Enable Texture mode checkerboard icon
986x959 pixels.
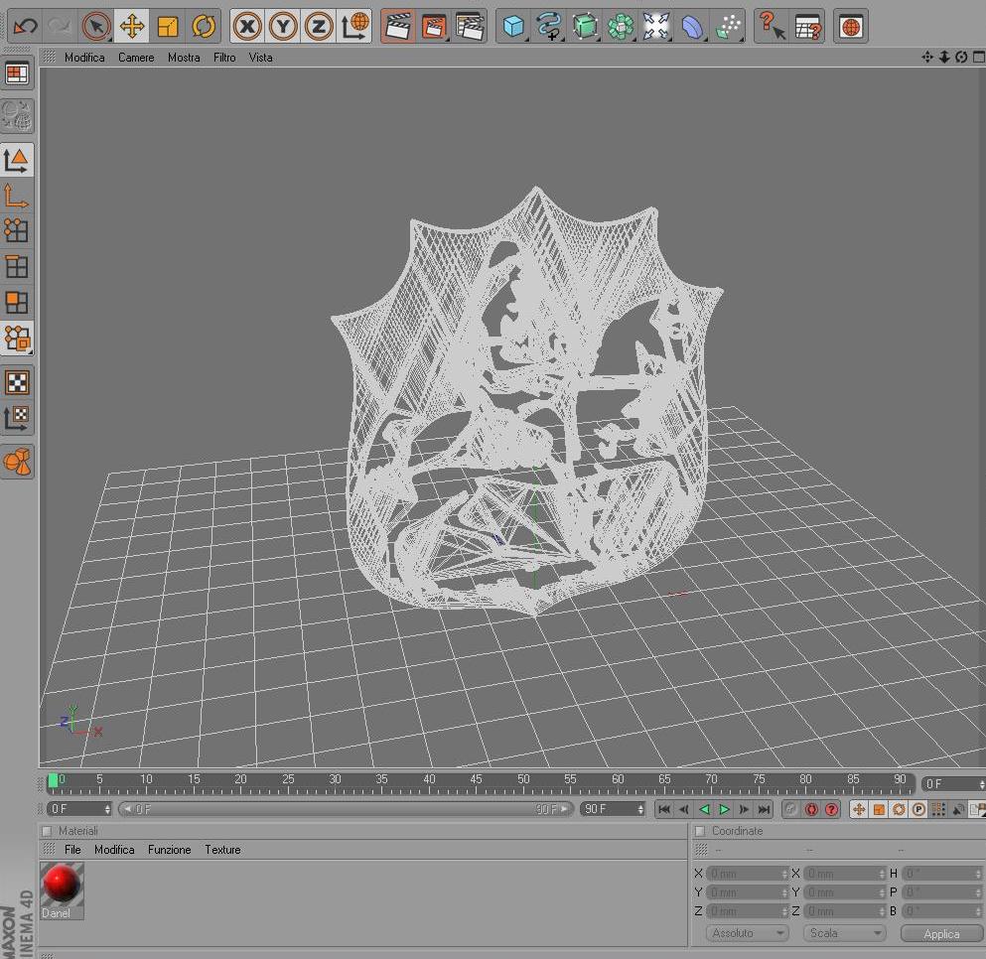pos(17,382)
